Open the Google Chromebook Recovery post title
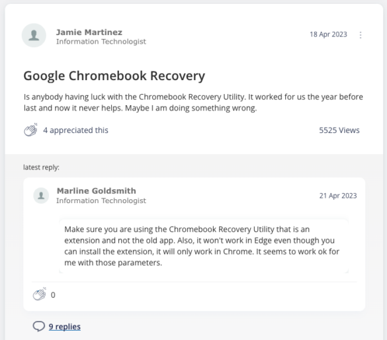 pos(114,76)
